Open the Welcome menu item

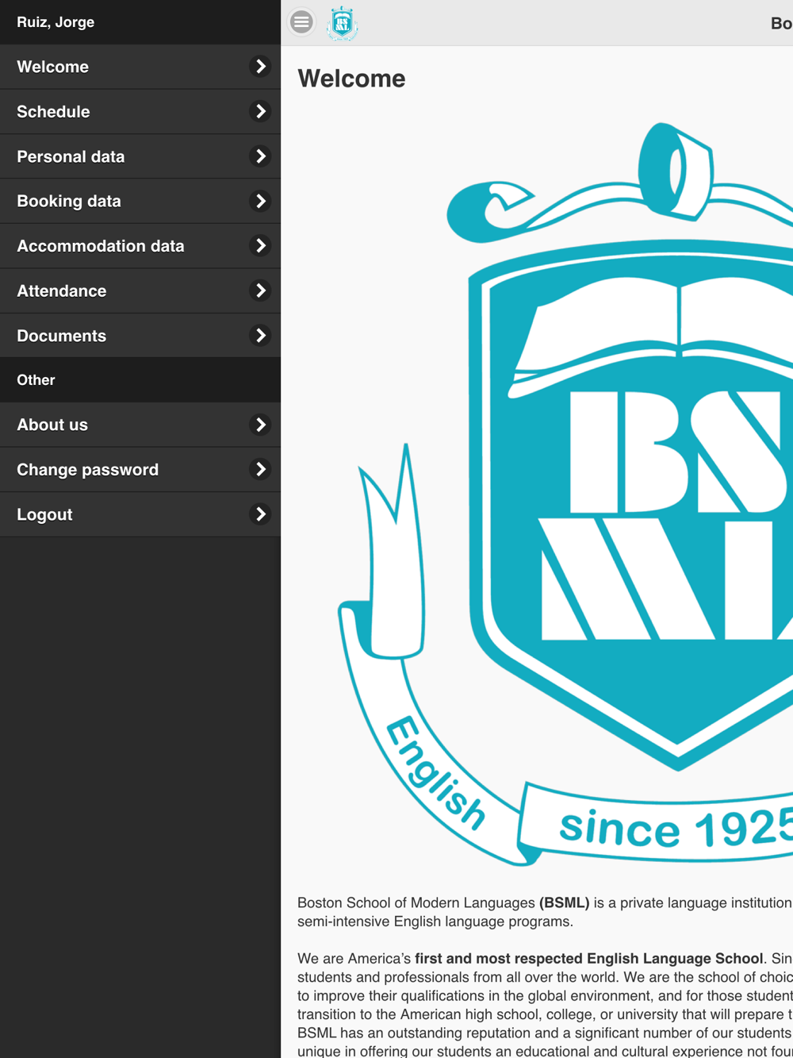[140, 67]
